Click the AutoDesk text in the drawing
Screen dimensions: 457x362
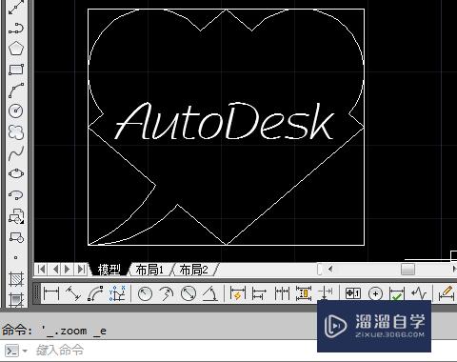225,122
